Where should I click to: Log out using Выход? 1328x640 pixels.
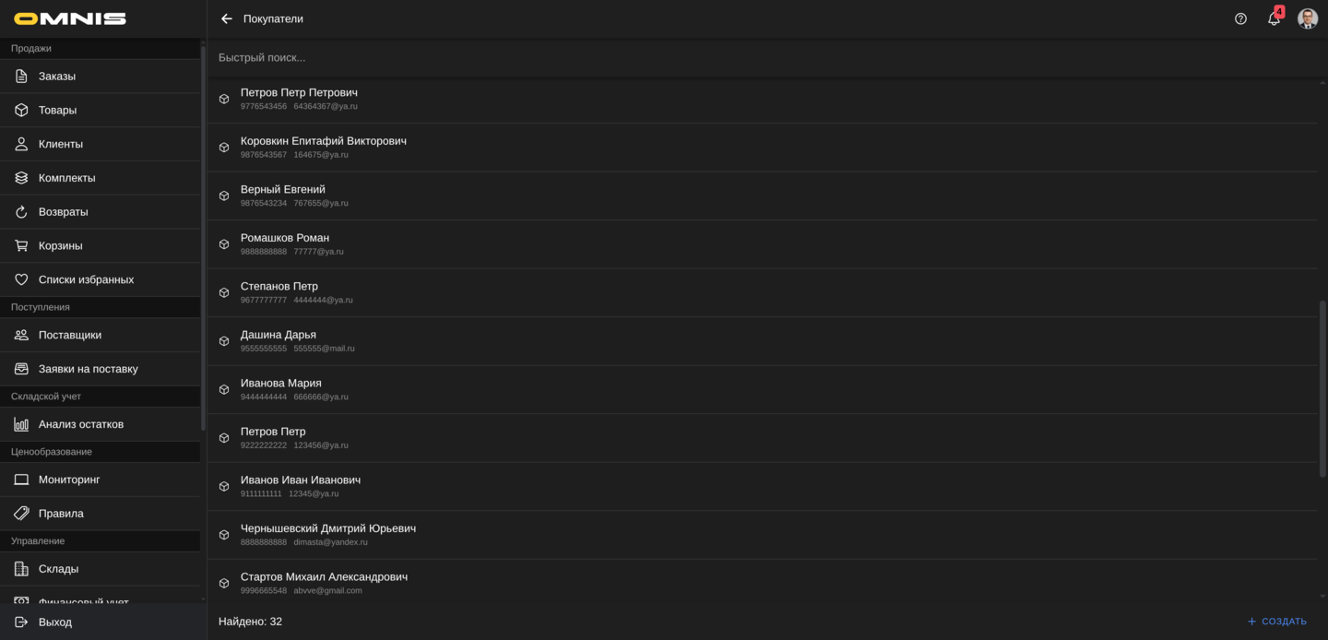(x=55, y=622)
